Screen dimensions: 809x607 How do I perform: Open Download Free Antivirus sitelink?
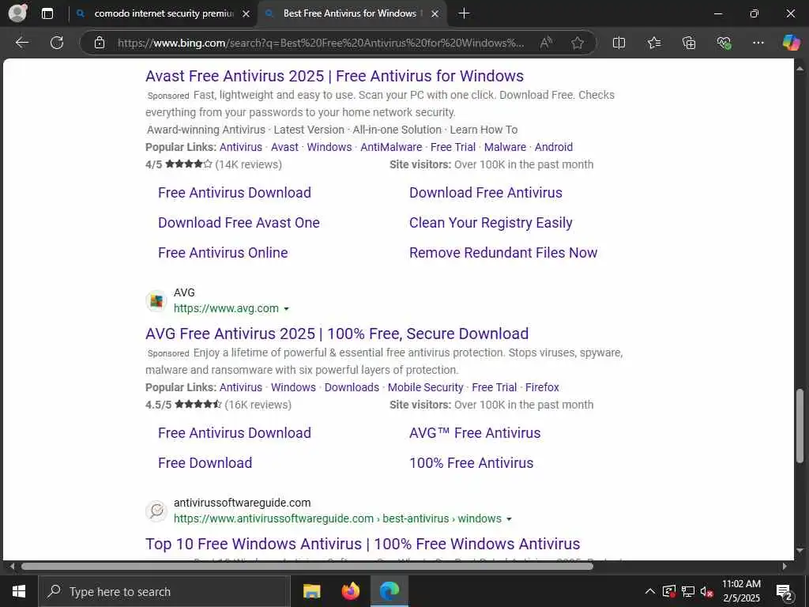pyautogui.click(x=486, y=193)
